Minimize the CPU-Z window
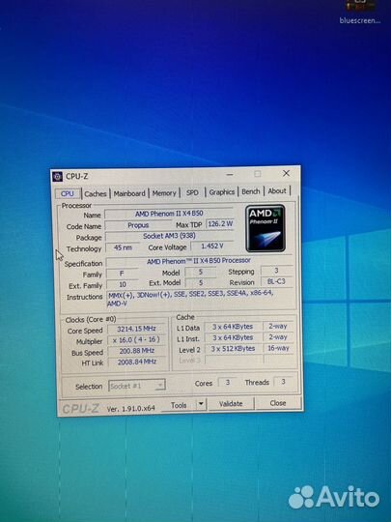The width and height of the screenshot is (391, 522). coord(230,174)
